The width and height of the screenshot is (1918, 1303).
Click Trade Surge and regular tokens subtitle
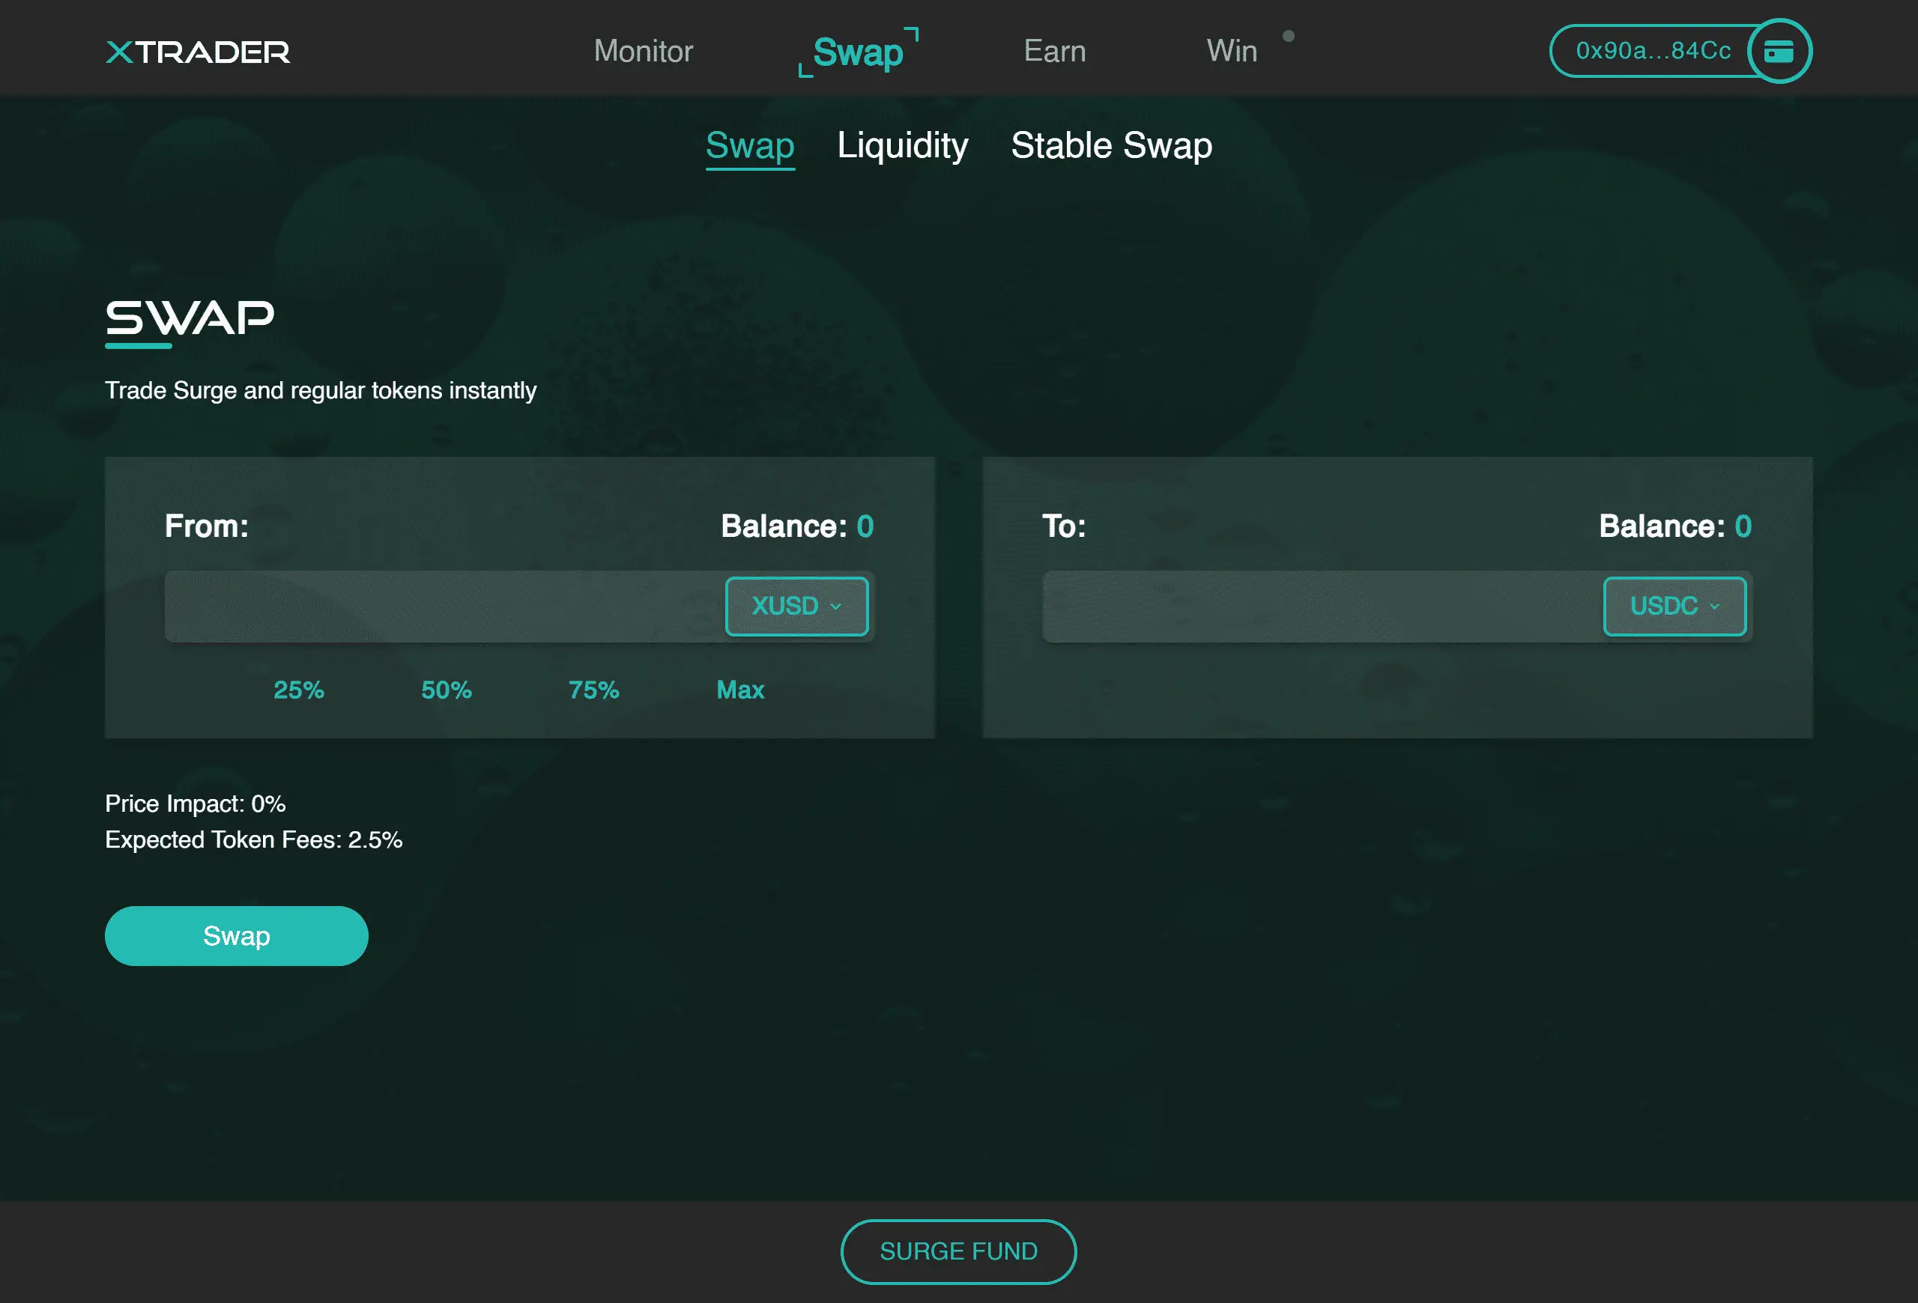(x=320, y=390)
